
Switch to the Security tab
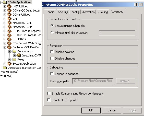63,12
